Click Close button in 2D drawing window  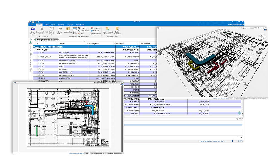coord(87,154)
